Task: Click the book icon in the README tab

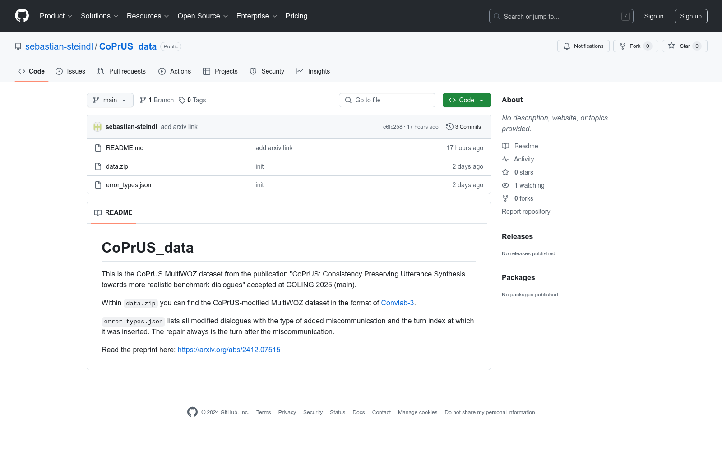Action: pyautogui.click(x=98, y=212)
